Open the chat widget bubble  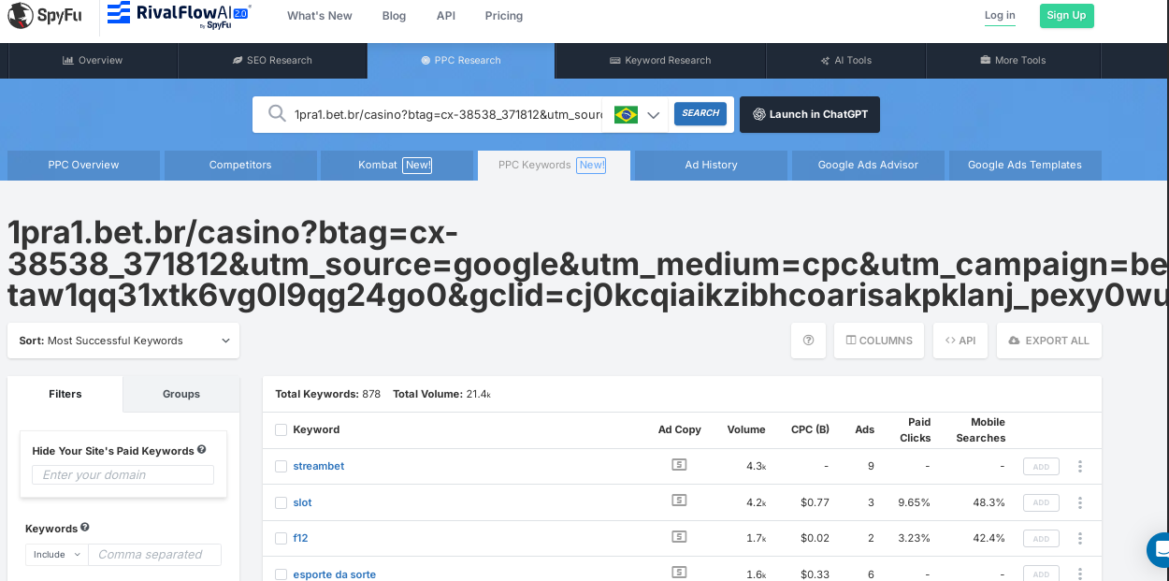coord(1159,550)
